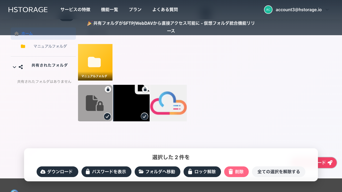This screenshot has height=192, width=342.
Task: Deselect the black thumbnail checkmark
Action: tap(145, 117)
